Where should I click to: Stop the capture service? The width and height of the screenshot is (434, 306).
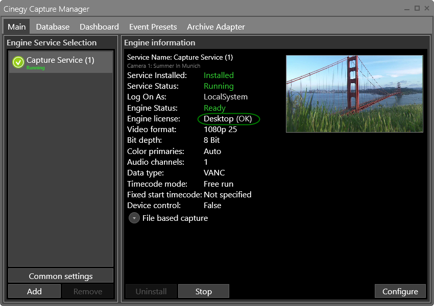click(203, 291)
